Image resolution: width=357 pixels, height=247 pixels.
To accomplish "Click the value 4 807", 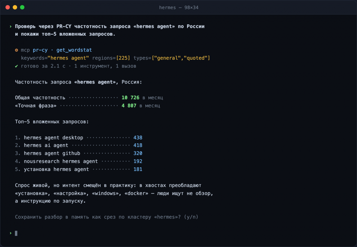I will (x=129, y=106).
